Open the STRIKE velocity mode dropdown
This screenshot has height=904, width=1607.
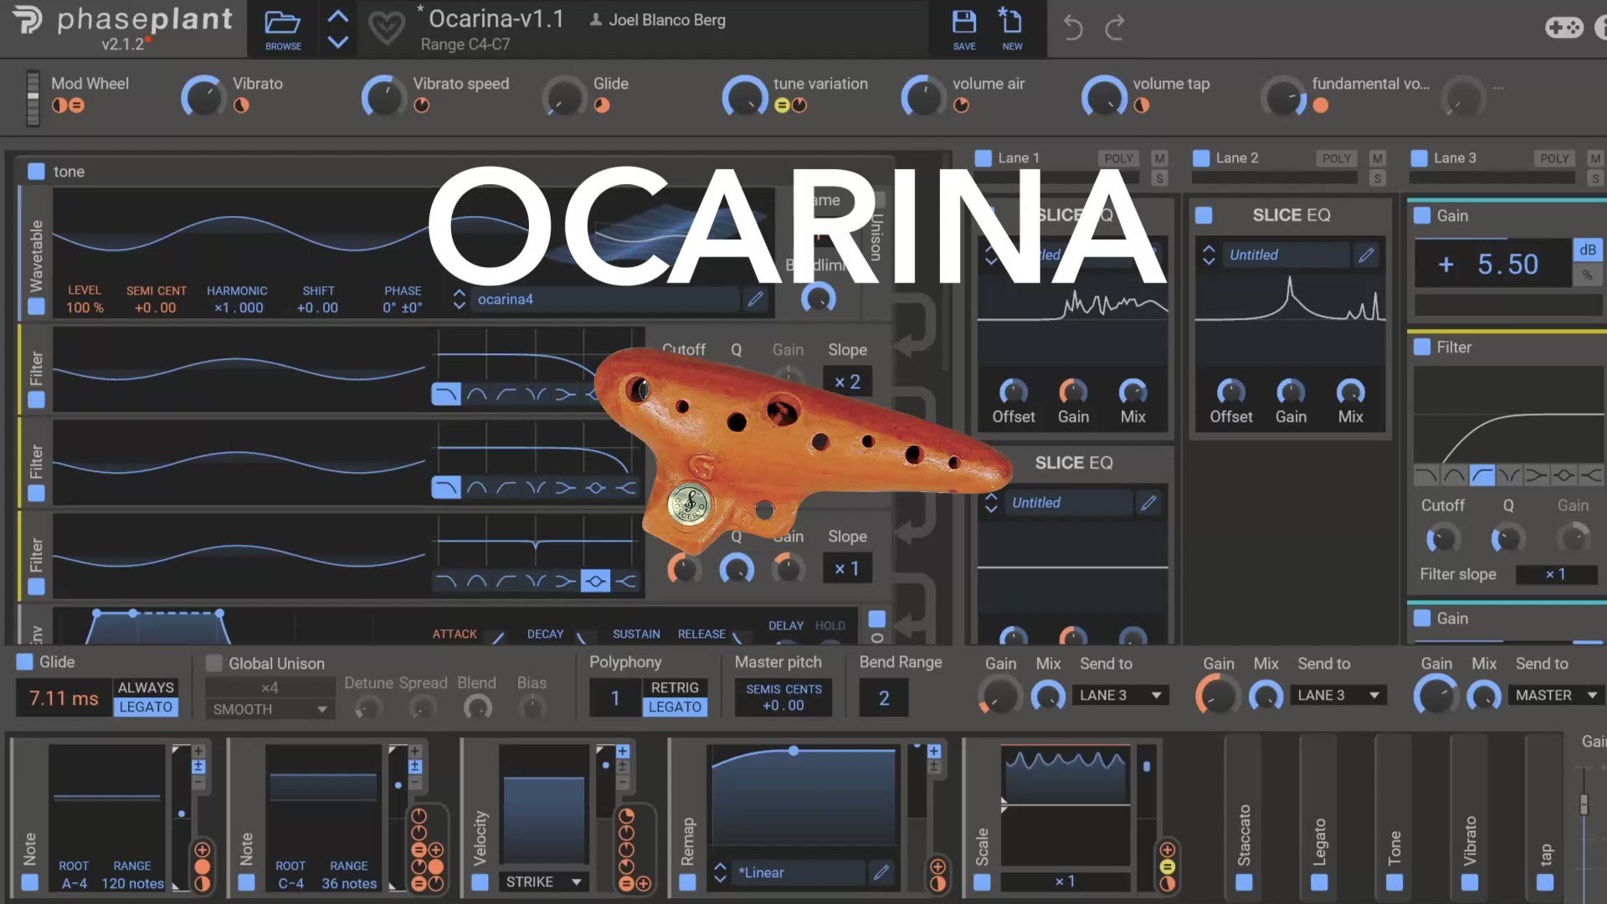pos(543,881)
